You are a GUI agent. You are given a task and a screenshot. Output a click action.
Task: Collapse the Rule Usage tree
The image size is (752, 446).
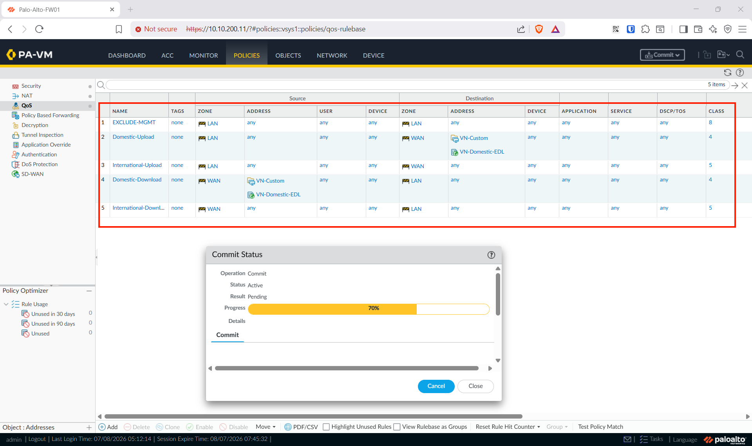pyautogui.click(x=6, y=304)
